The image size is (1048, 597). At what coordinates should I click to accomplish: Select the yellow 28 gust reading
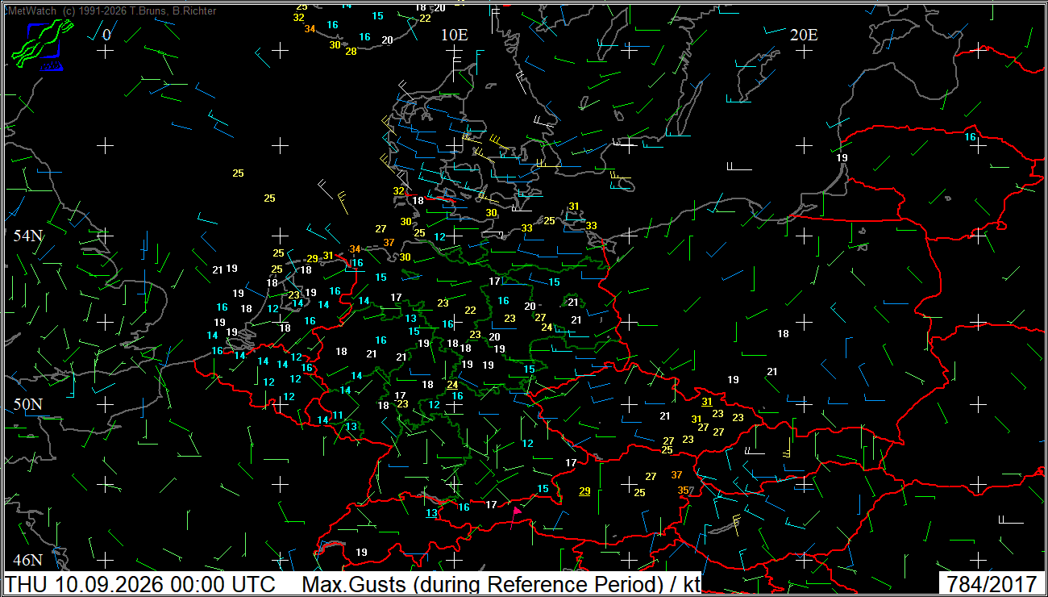click(x=351, y=51)
